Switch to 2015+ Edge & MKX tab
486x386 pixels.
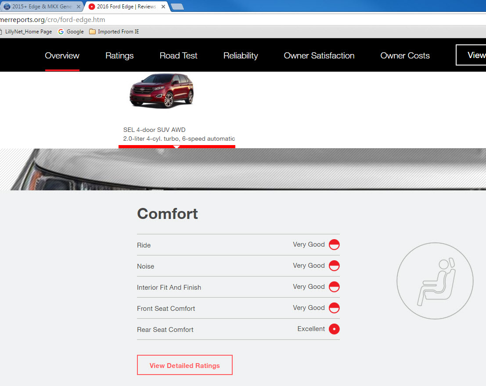tap(40, 7)
